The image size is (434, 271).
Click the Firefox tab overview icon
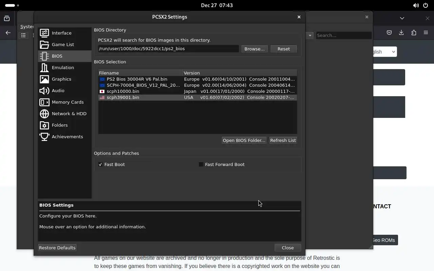pyautogui.click(x=7, y=18)
